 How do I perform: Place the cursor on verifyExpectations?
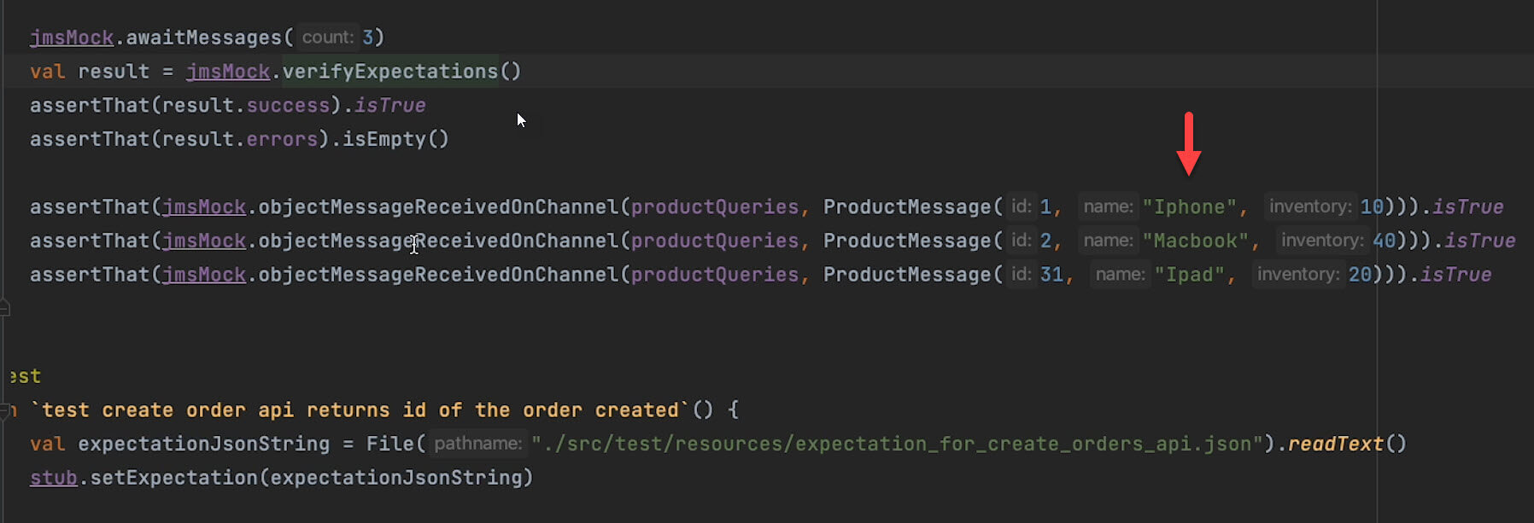click(389, 72)
